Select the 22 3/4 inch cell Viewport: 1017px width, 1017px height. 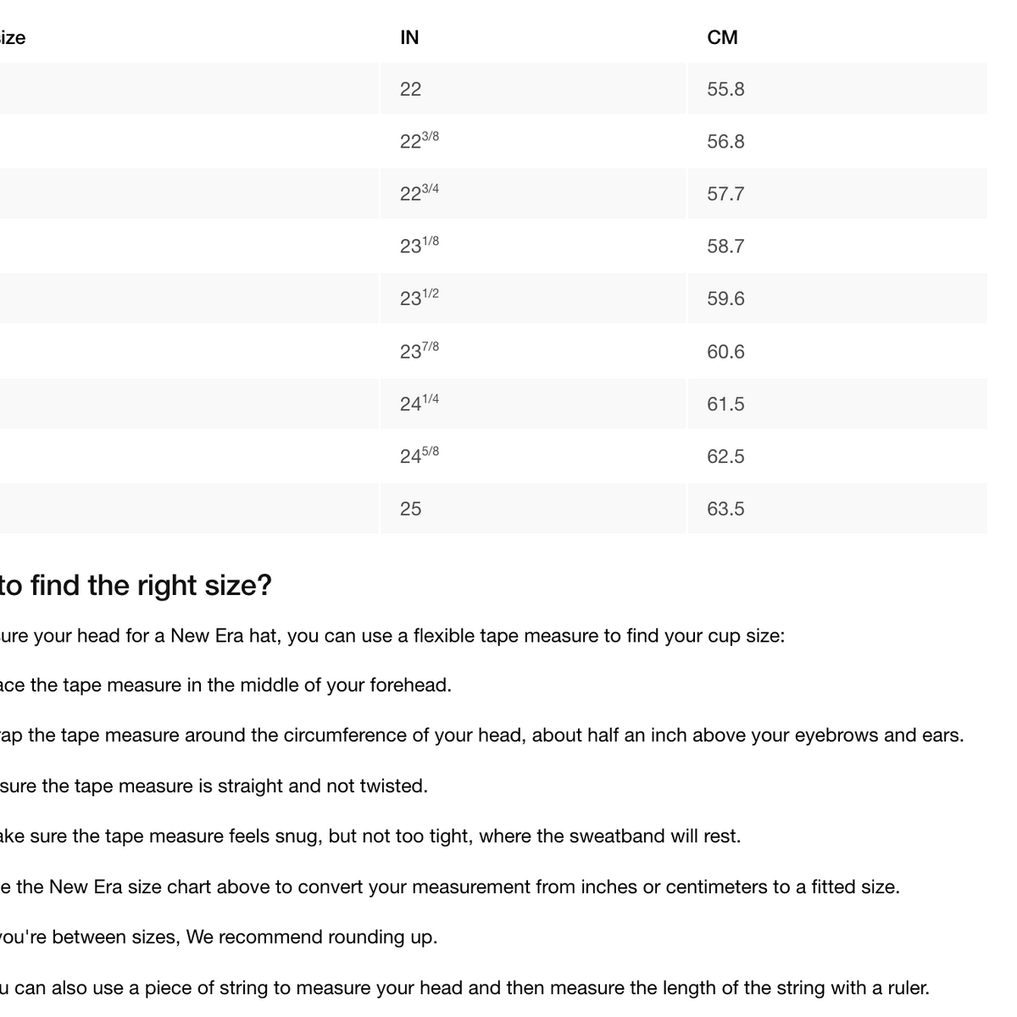click(x=532, y=194)
